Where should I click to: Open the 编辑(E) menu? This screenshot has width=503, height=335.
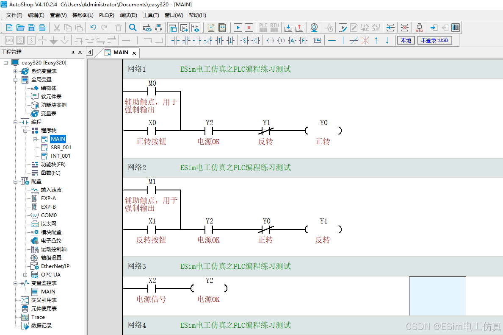tap(36, 15)
